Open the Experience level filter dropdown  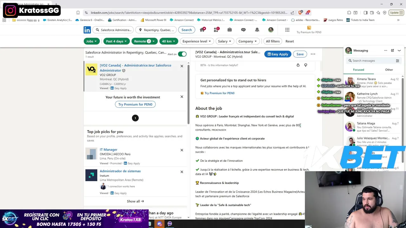[x=197, y=41]
